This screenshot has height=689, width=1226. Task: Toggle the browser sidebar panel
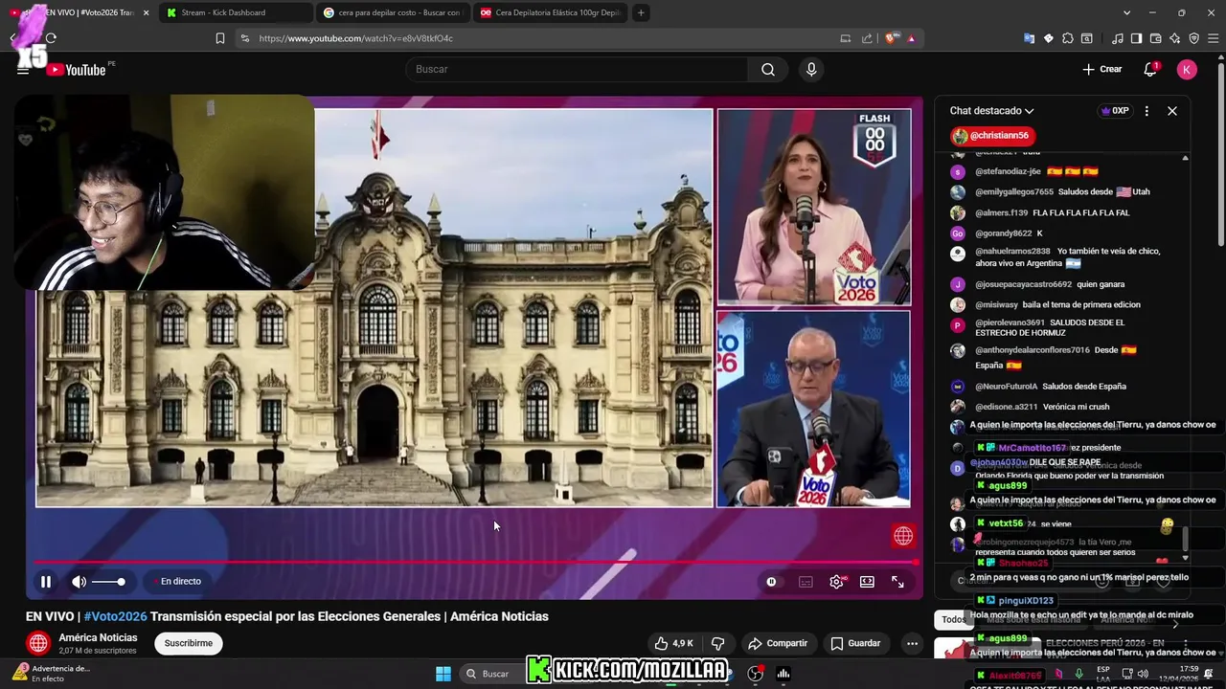pyautogui.click(x=1136, y=38)
